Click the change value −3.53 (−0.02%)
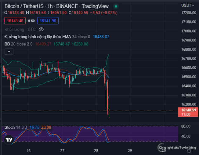199x155 pixels. pos(104,13)
